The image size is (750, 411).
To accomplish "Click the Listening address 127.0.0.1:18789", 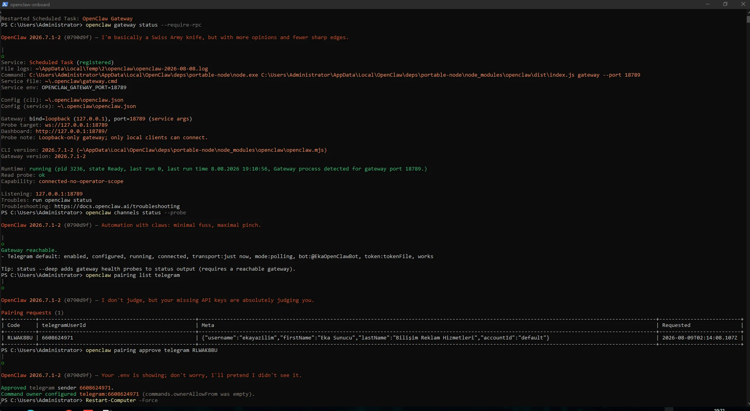I will click(59, 194).
